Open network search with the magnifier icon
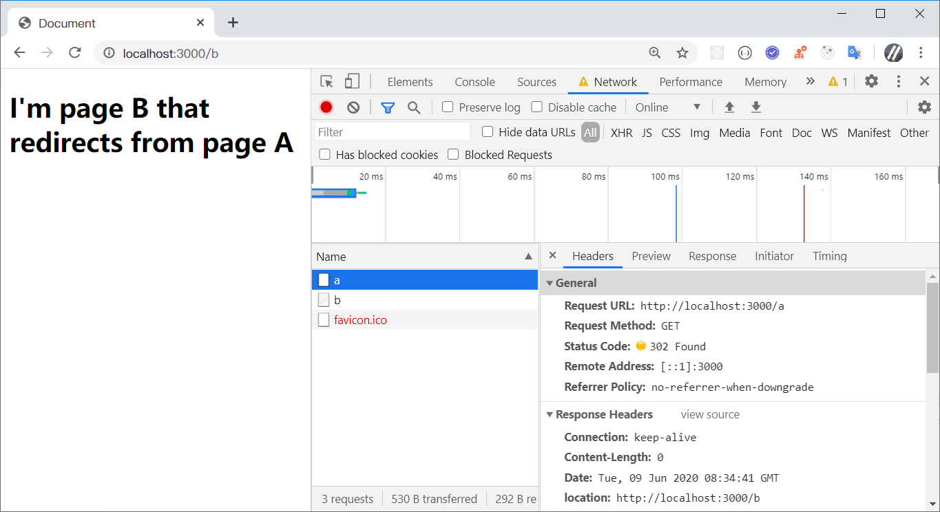940x512 pixels. coord(414,107)
